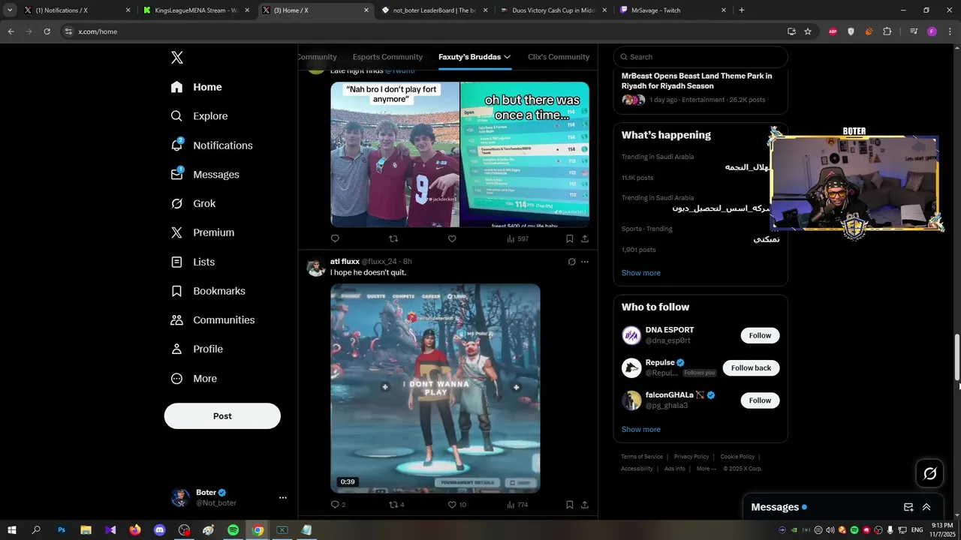This screenshot has height=540, width=961.
Task: Open the football stadium photo
Action: click(x=395, y=154)
